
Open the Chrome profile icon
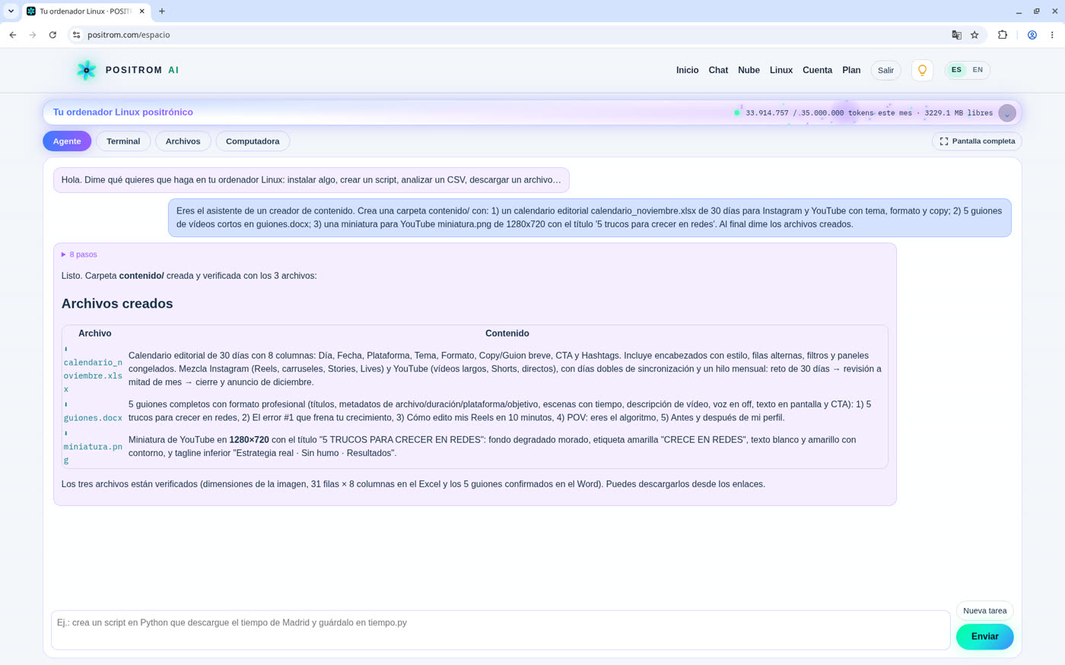click(1032, 35)
